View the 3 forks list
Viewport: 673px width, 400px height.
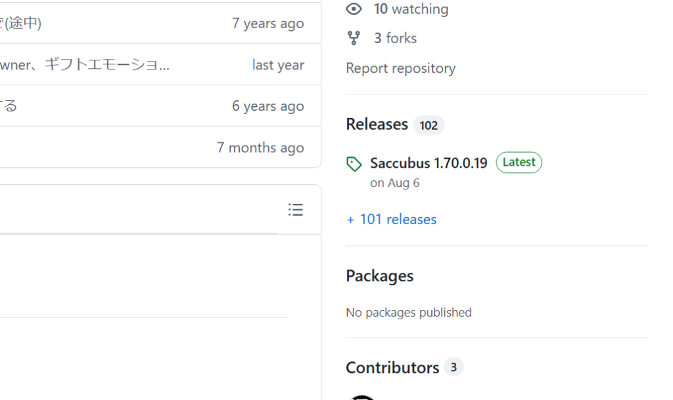point(395,38)
